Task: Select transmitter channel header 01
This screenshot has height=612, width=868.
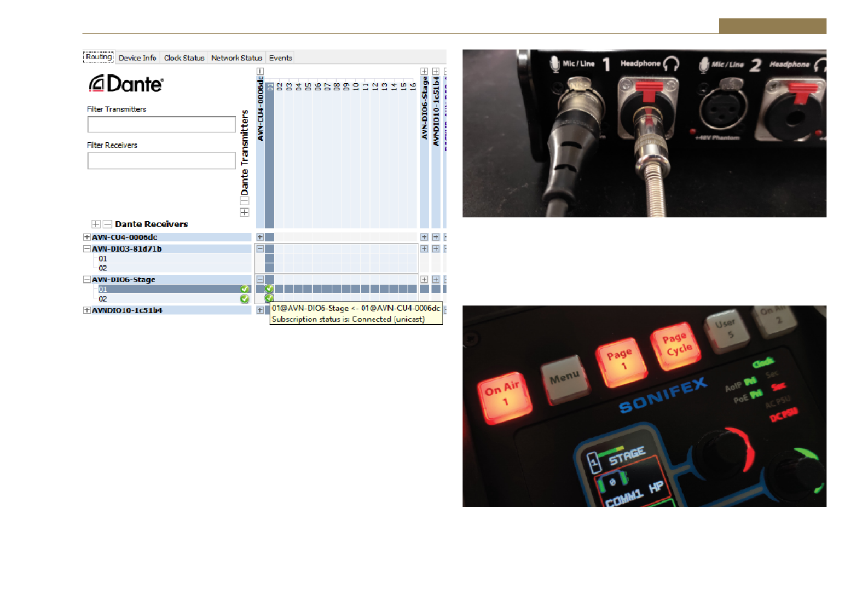Action: pyautogui.click(x=270, y=86)
